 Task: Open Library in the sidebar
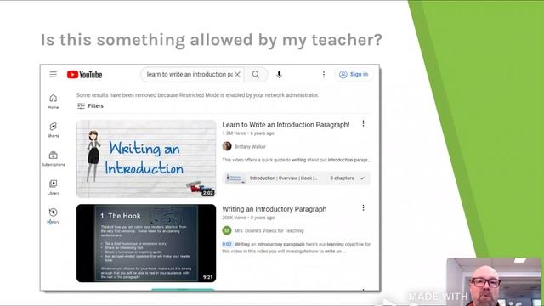53,187
